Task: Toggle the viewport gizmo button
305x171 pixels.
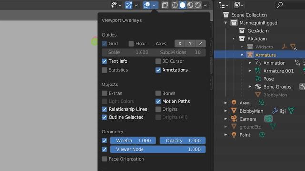Action: (x=129, y=5)
